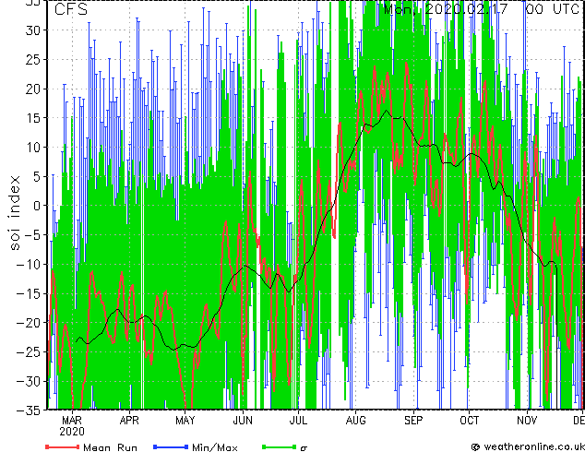The width and height of the screenshot is (585, 452).
Task: Click the 25 y-axis value
Action: [x=33, y=59]
